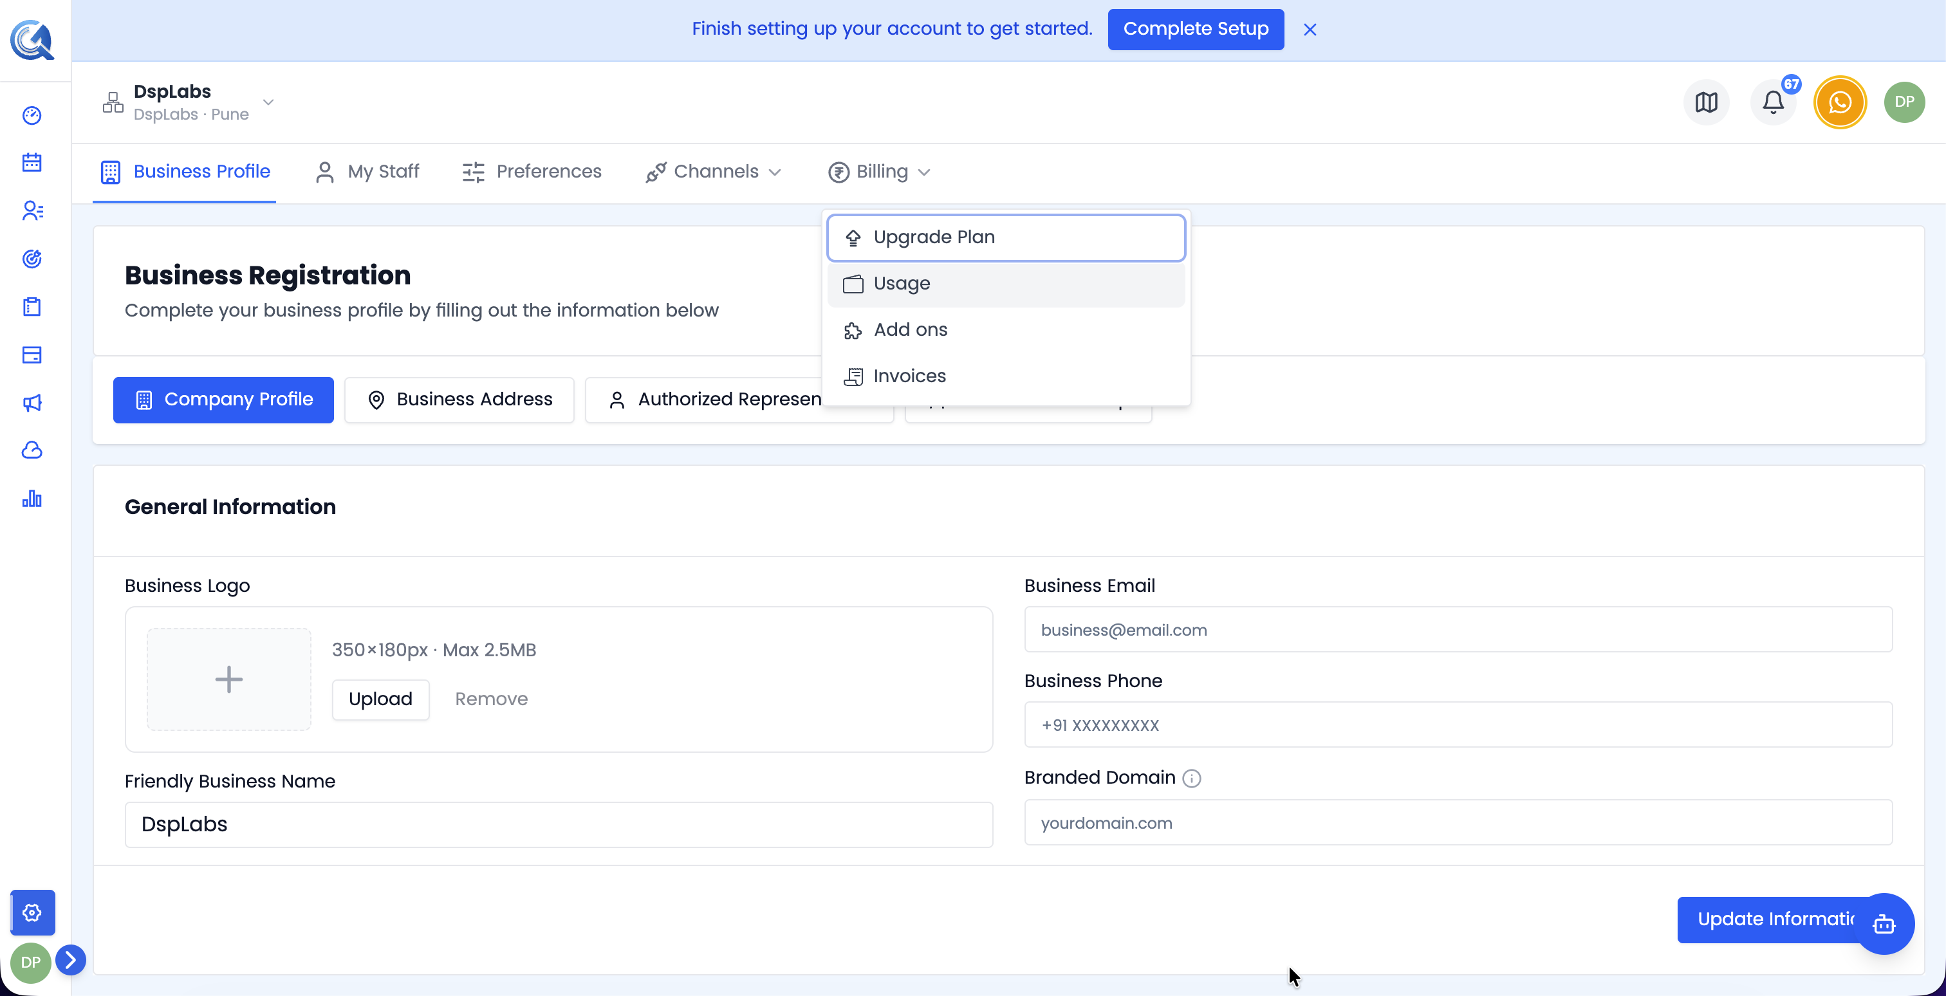Viewport: 1946px width, 996px height.
Task: Select the Business Address section button
Action: coord(459,400)
